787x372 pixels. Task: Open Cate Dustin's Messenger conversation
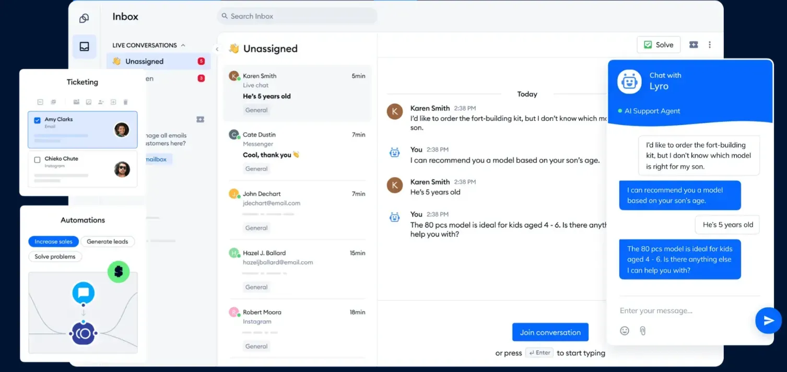(297, 152)
